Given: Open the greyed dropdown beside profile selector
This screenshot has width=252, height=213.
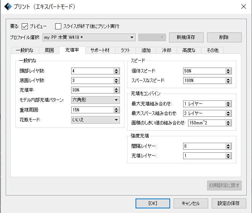Looking at the screenshot, I should tap(152, 37).
